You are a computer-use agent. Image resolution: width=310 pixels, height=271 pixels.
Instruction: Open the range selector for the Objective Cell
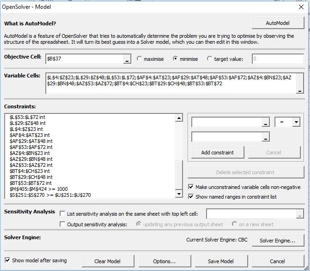127,59
